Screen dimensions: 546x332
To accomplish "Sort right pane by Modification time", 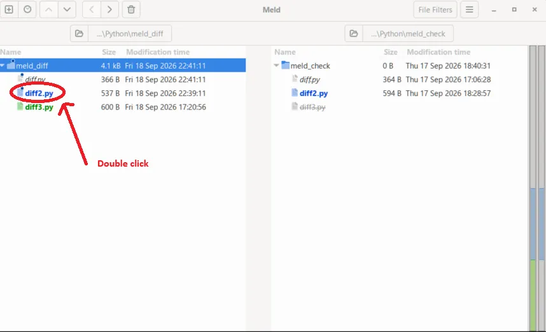I will pyautogui.click(x=438, y=52).
